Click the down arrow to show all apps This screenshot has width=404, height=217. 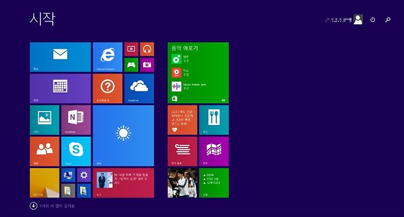click(34, 206)
